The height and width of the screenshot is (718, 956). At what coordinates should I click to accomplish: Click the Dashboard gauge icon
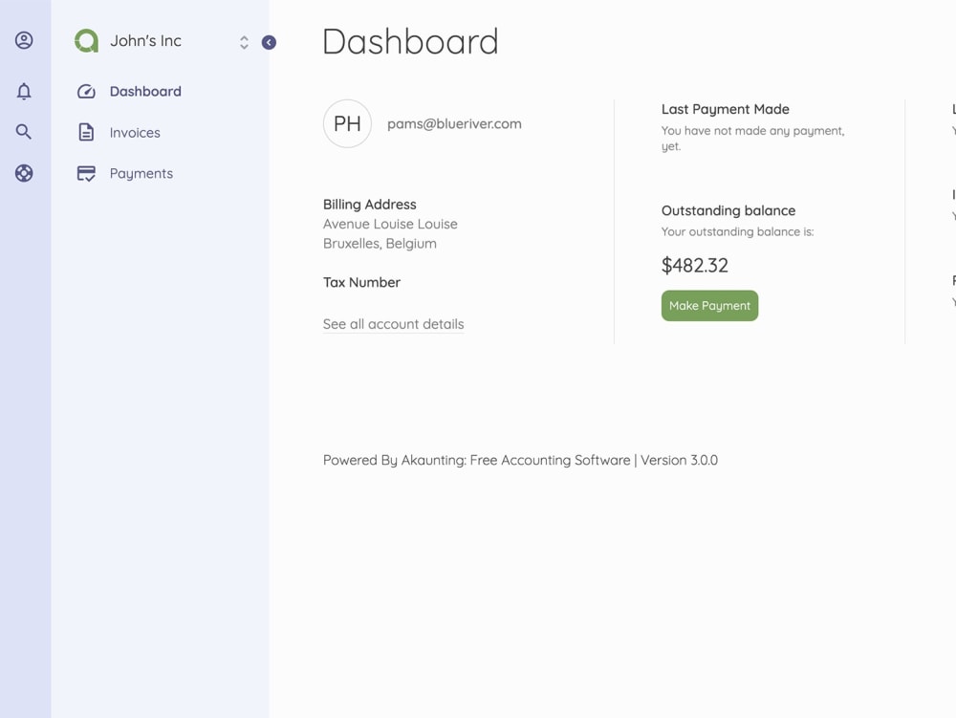tap(86, 92)
